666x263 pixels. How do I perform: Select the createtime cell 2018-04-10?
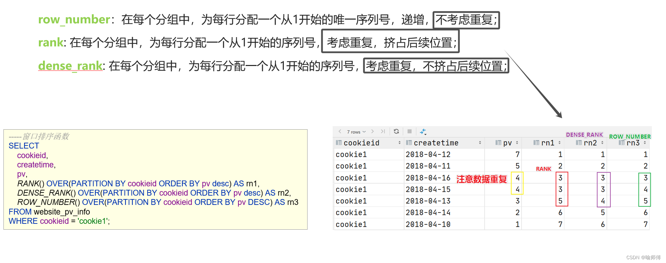[x=428, y=224]
